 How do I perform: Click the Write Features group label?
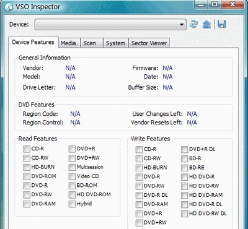click(x=151, y=139)
